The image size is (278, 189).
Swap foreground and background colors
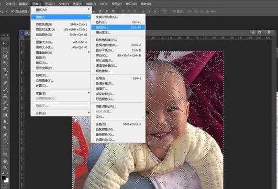7,173
